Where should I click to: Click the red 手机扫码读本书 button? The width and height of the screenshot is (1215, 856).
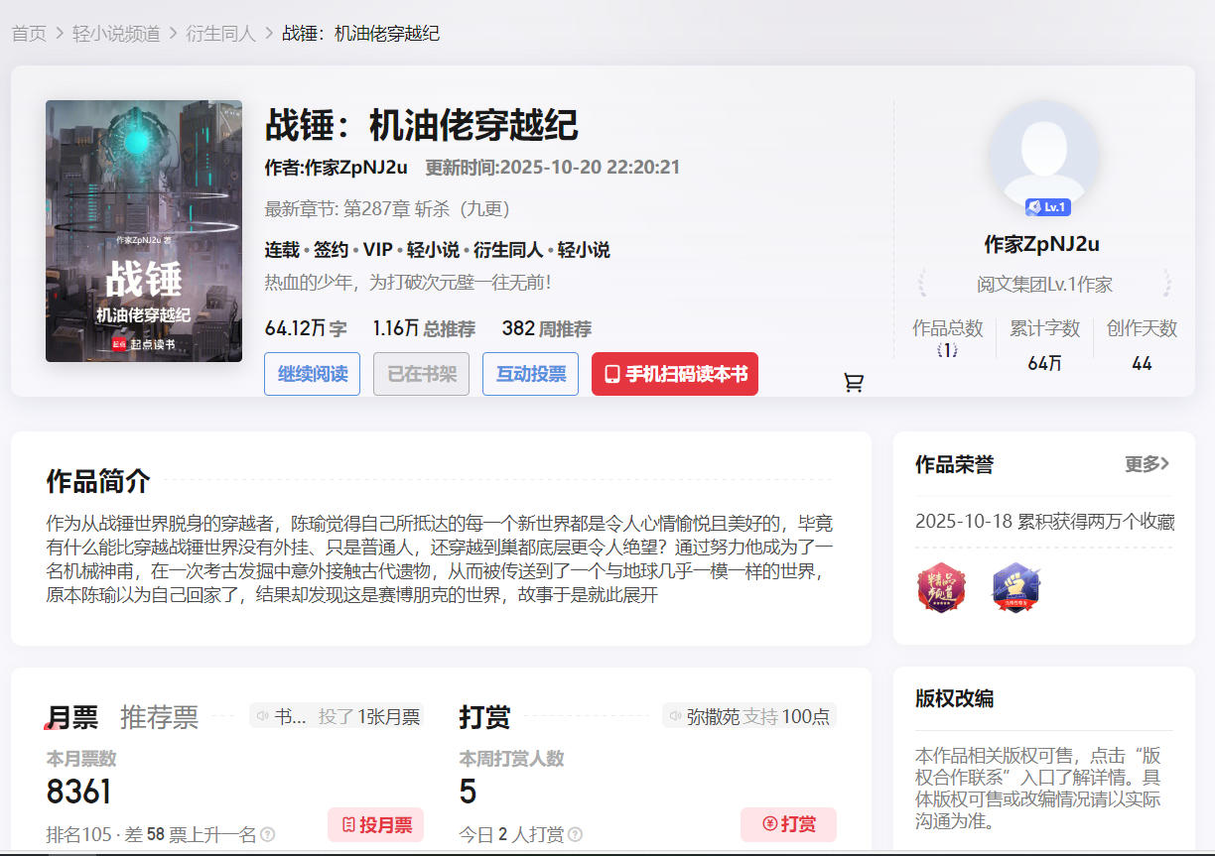pos(674,374)
